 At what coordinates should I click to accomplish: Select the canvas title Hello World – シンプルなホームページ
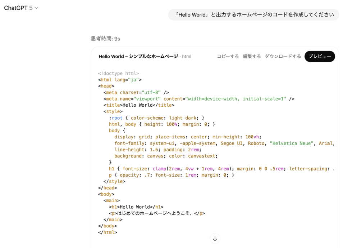click(138, 57)
